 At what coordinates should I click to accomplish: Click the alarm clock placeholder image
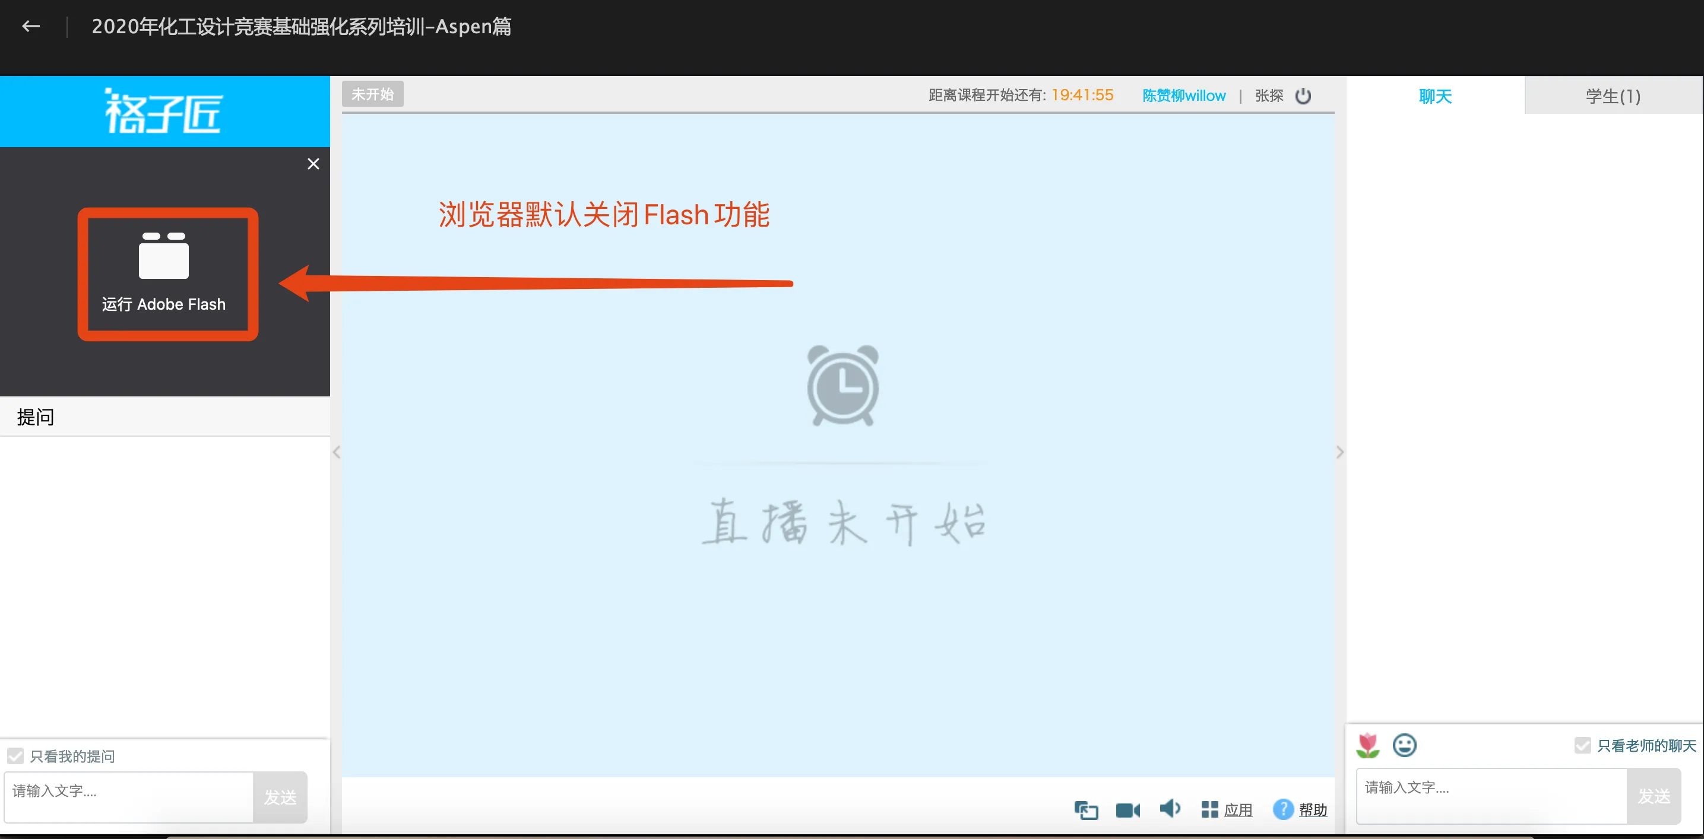(x=843, y=386)
